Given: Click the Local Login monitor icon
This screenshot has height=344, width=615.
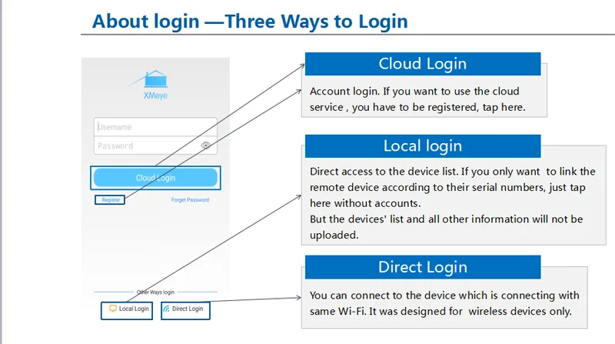Looking at the screenshot, I should [113, 309].
